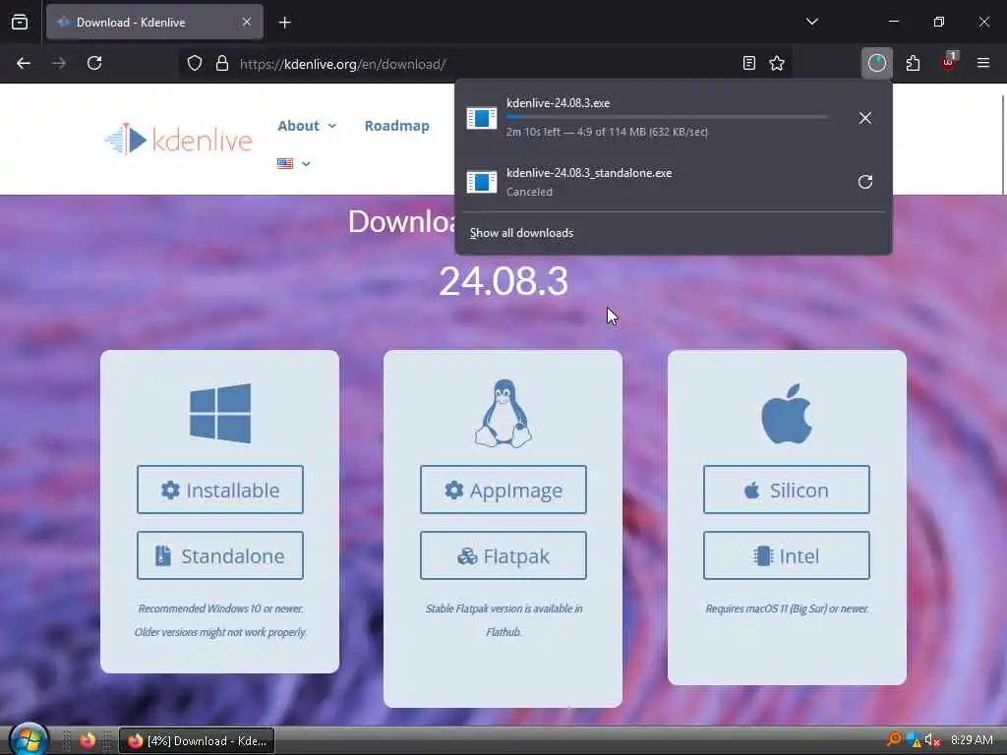The height and width of the screenshot is (755, 1007).
Task: Click the canceled standalone.exe file icon
Action: pos(482,182)
